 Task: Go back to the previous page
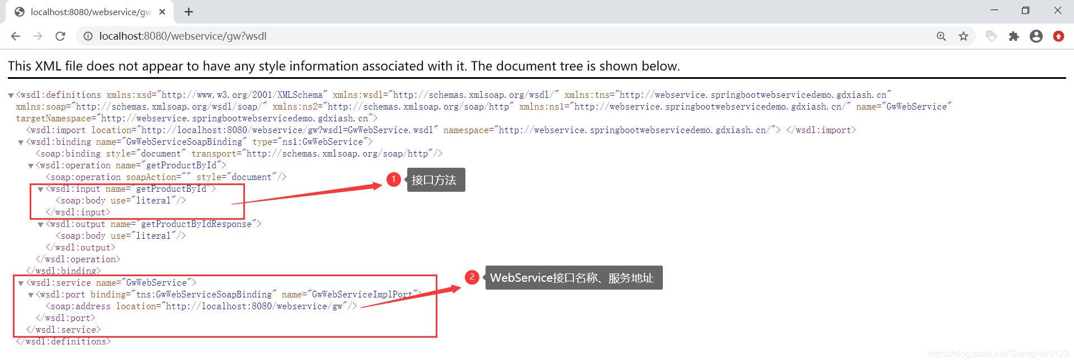[x=16, y=36]
